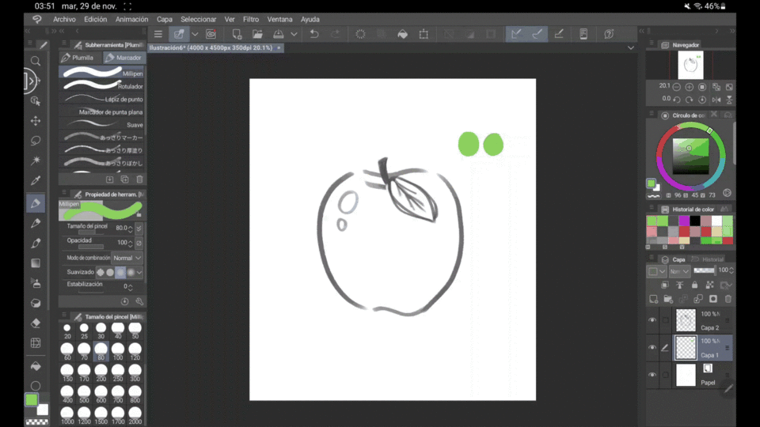The height and width of the screenshot is (427, 760).
Task: Click the Open file folder icon
Action: (257, 34)
